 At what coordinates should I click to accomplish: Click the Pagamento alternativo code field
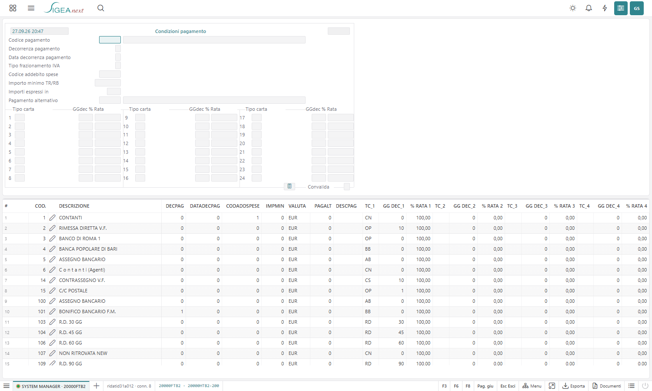110,100
